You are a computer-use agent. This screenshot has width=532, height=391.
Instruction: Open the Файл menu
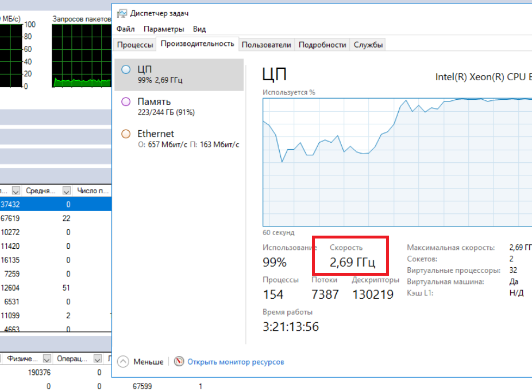126,29
